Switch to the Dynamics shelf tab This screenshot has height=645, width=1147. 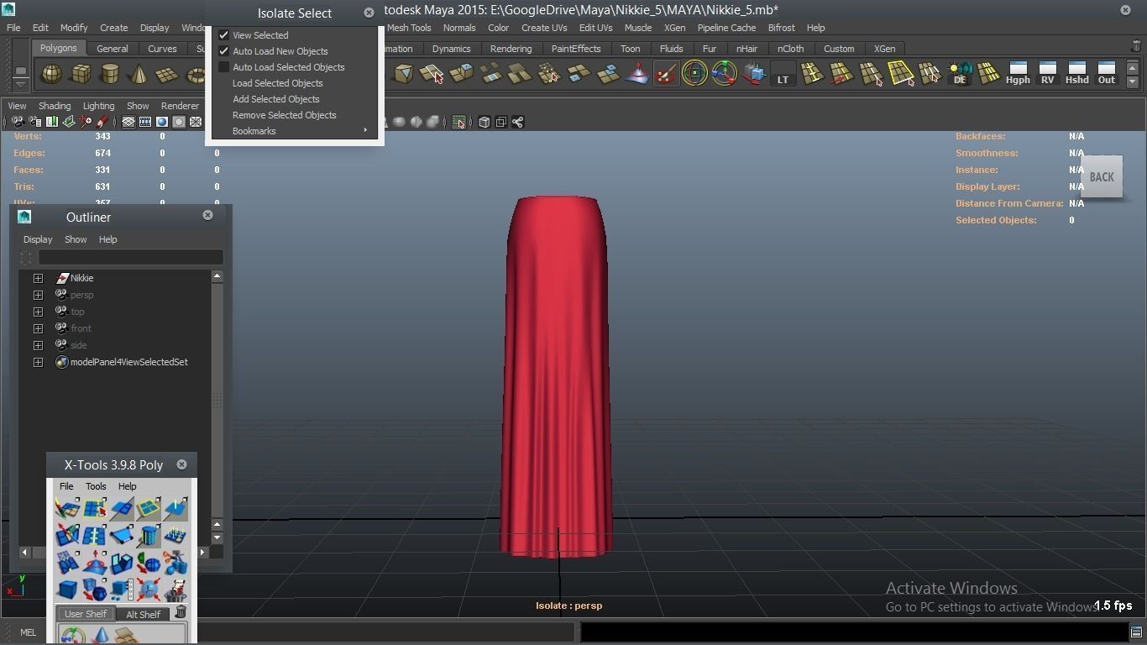coord(451,49)
